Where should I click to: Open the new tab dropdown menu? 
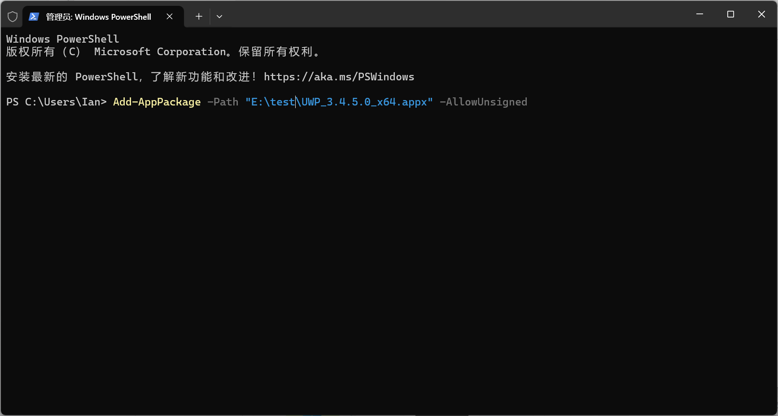pyautogui.click(x=219, y=16)
